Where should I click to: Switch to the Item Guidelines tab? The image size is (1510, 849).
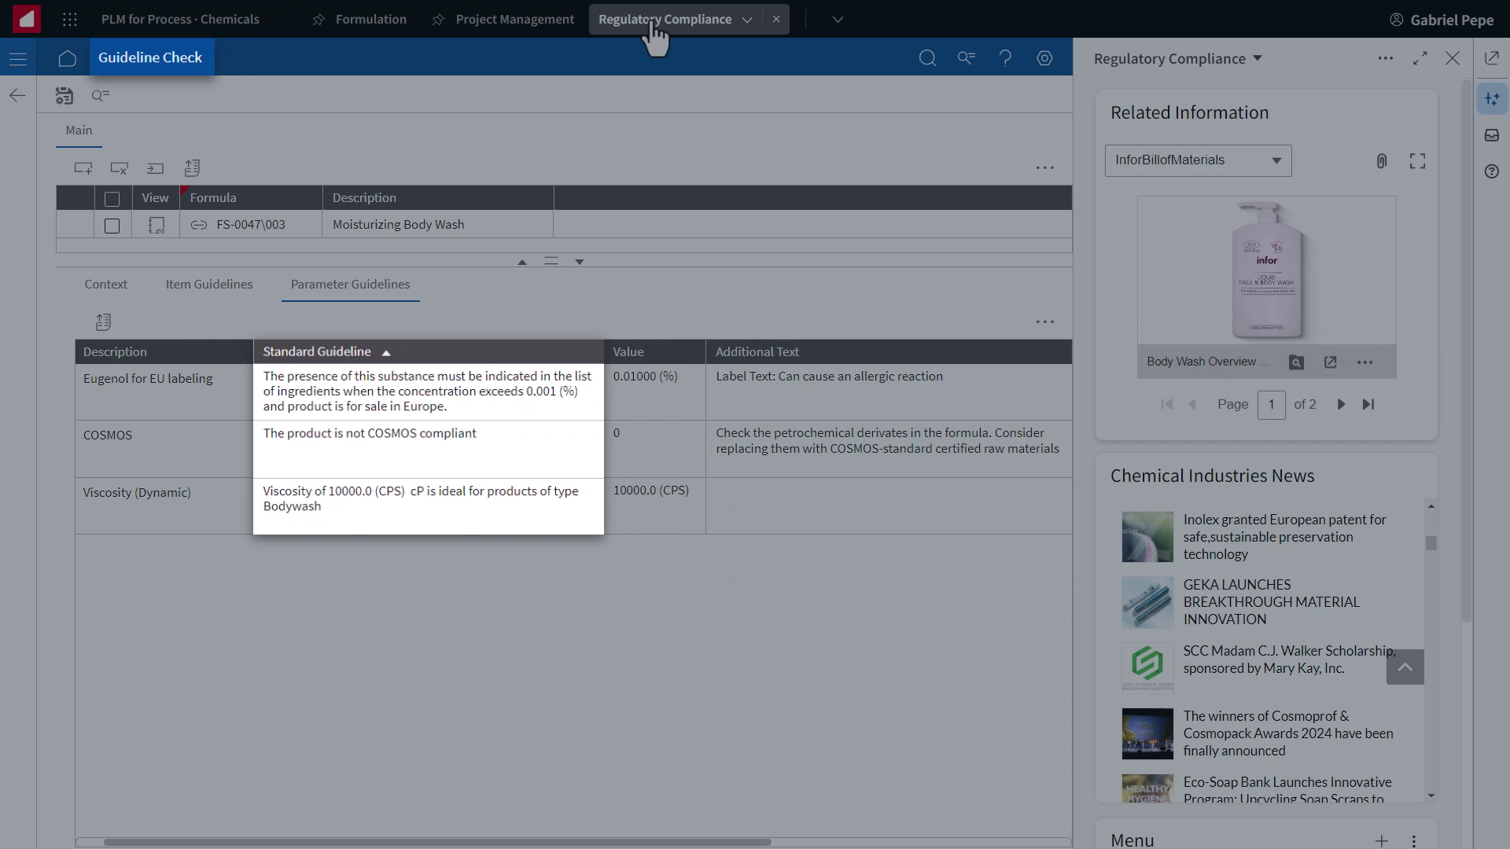(208, 285)
